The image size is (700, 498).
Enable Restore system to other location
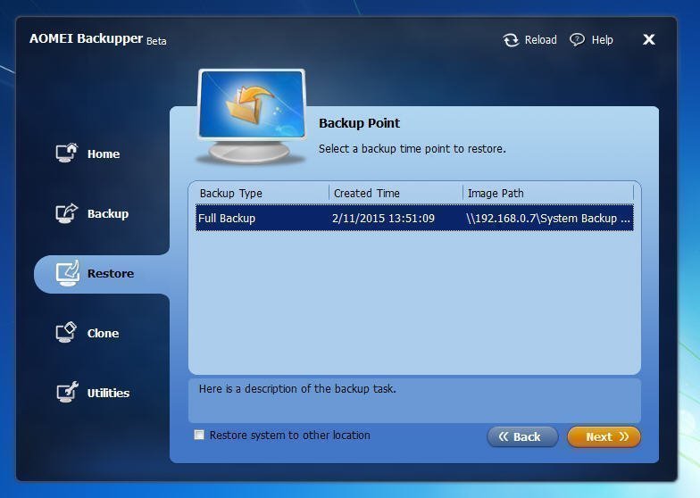click(x=199, y=435)
